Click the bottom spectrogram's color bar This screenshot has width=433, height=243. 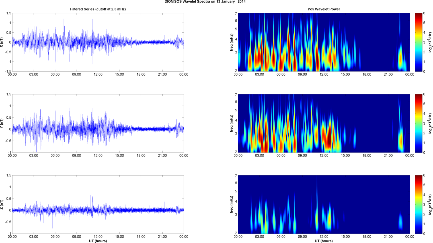[x=418, y=204]
